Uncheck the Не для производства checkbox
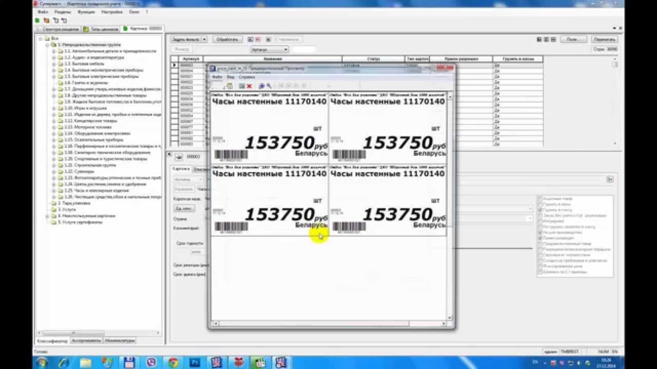This screenshot has height=369, width=657. [x=539, y=232]
